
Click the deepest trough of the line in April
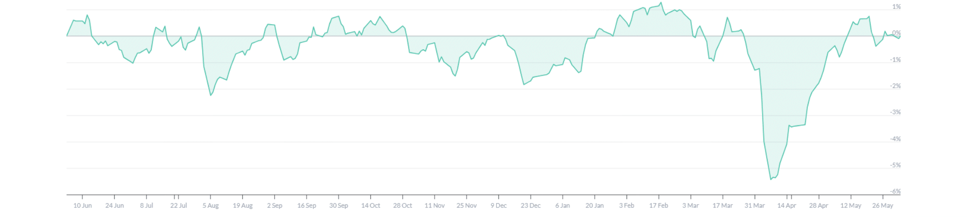pyautogui.click(x=771, y=179)
